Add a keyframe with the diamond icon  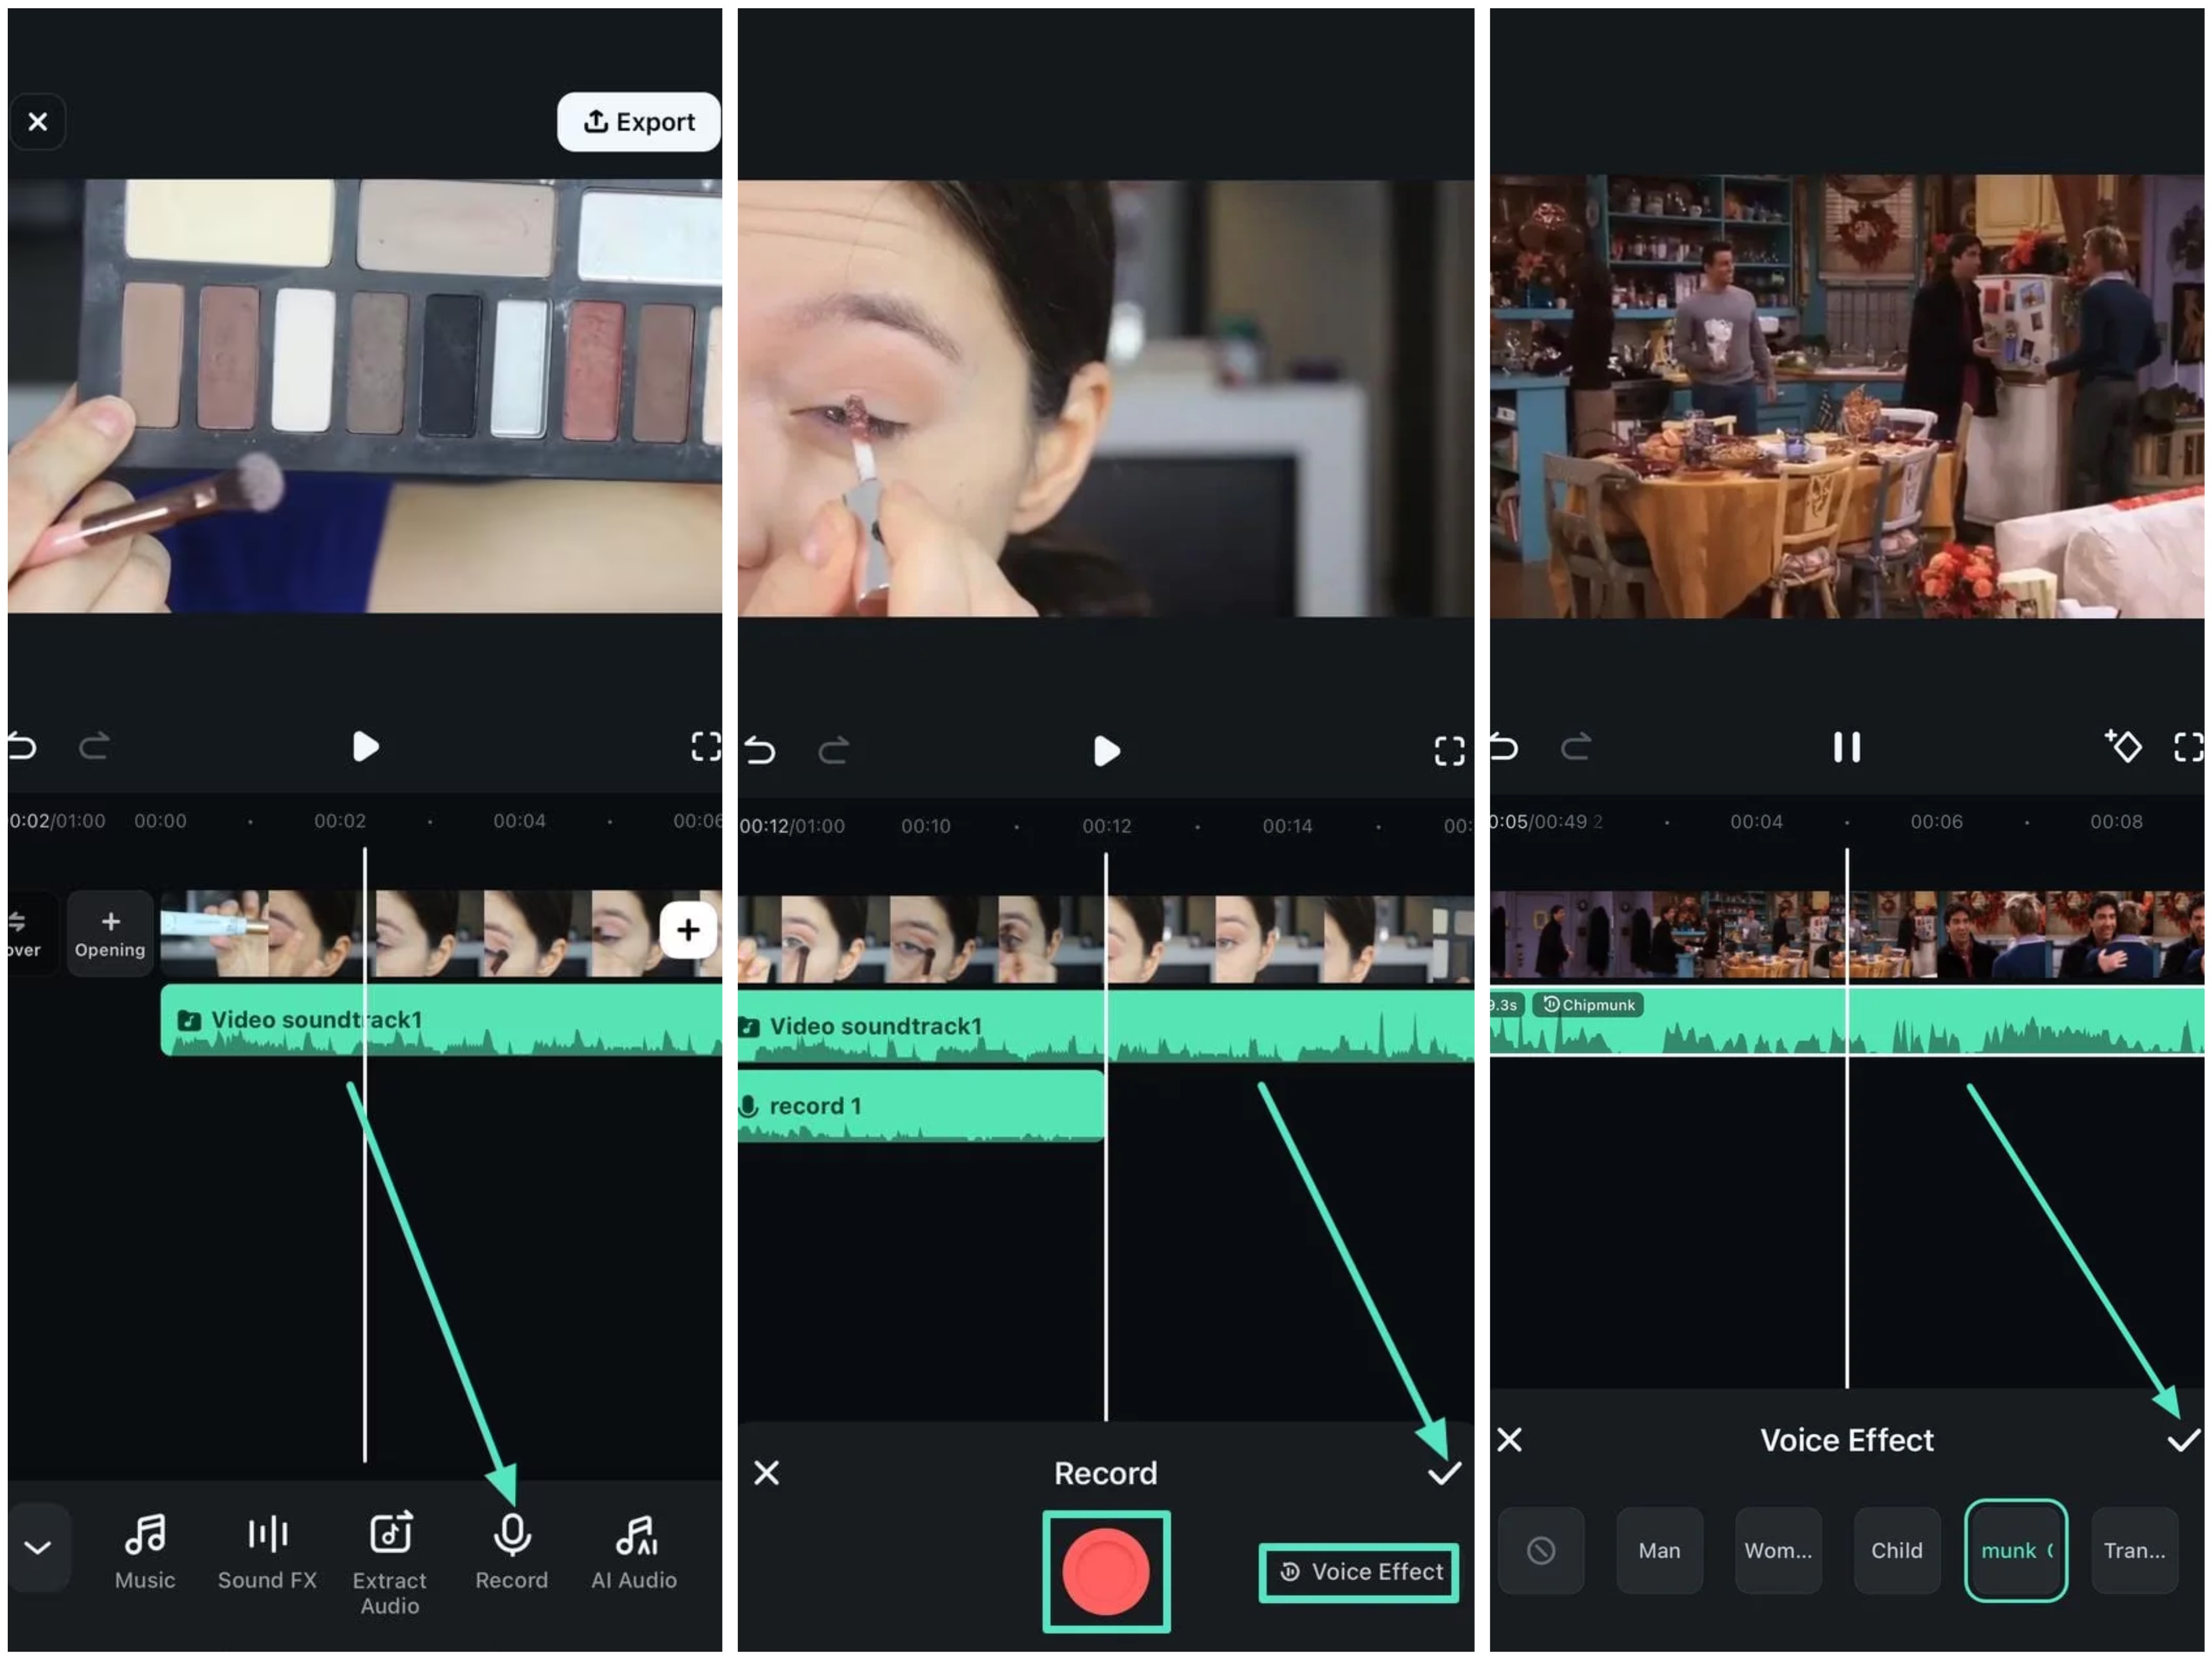(2124, 746)
